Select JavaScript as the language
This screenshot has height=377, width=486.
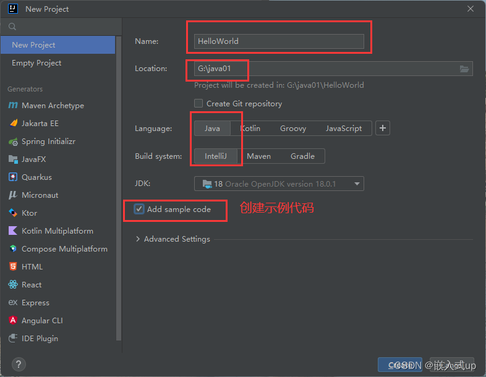[344, 129]
